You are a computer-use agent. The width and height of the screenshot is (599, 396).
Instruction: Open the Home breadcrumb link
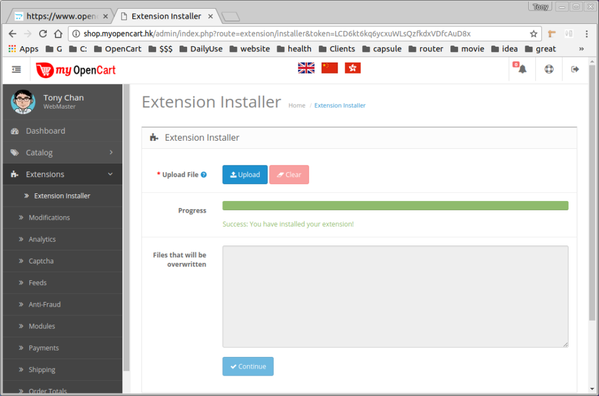[x=297, y=105]
